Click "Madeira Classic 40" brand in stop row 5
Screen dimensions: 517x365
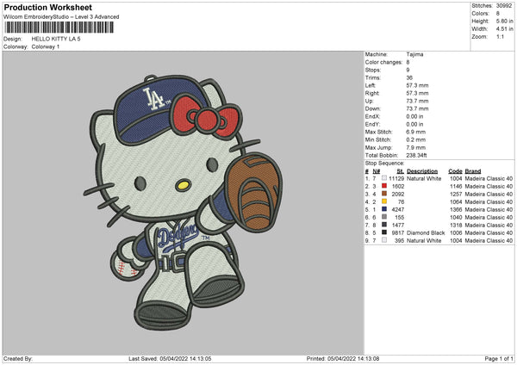coord(489,209)
